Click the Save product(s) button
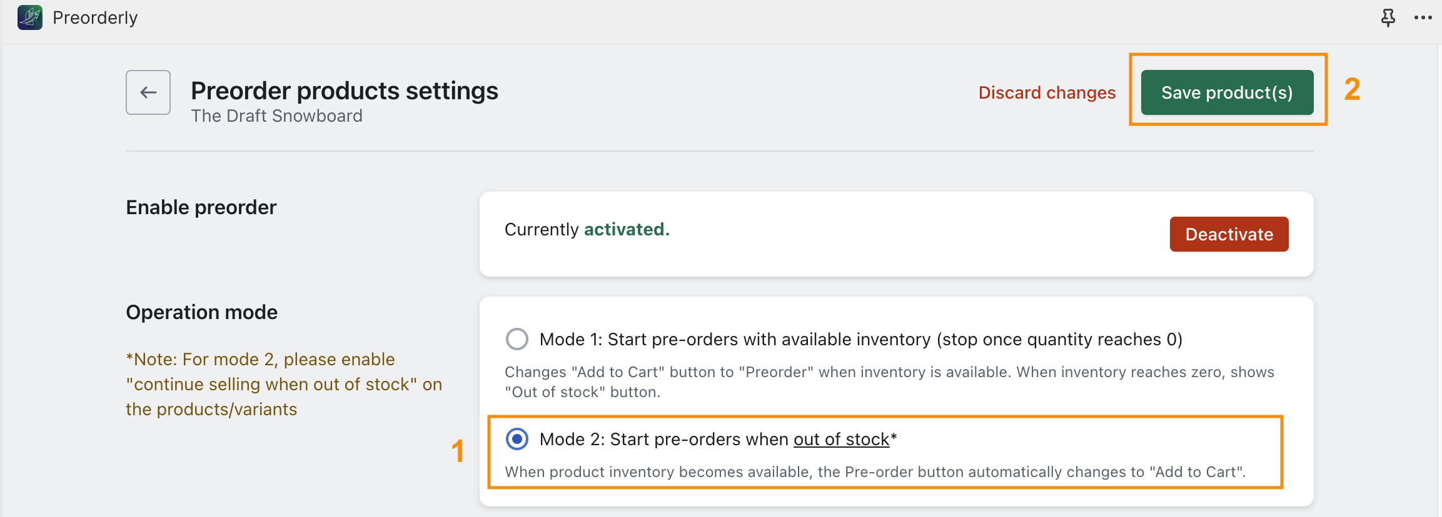1442x517 pixels. pyautogui.click(x=1227, y=92)
